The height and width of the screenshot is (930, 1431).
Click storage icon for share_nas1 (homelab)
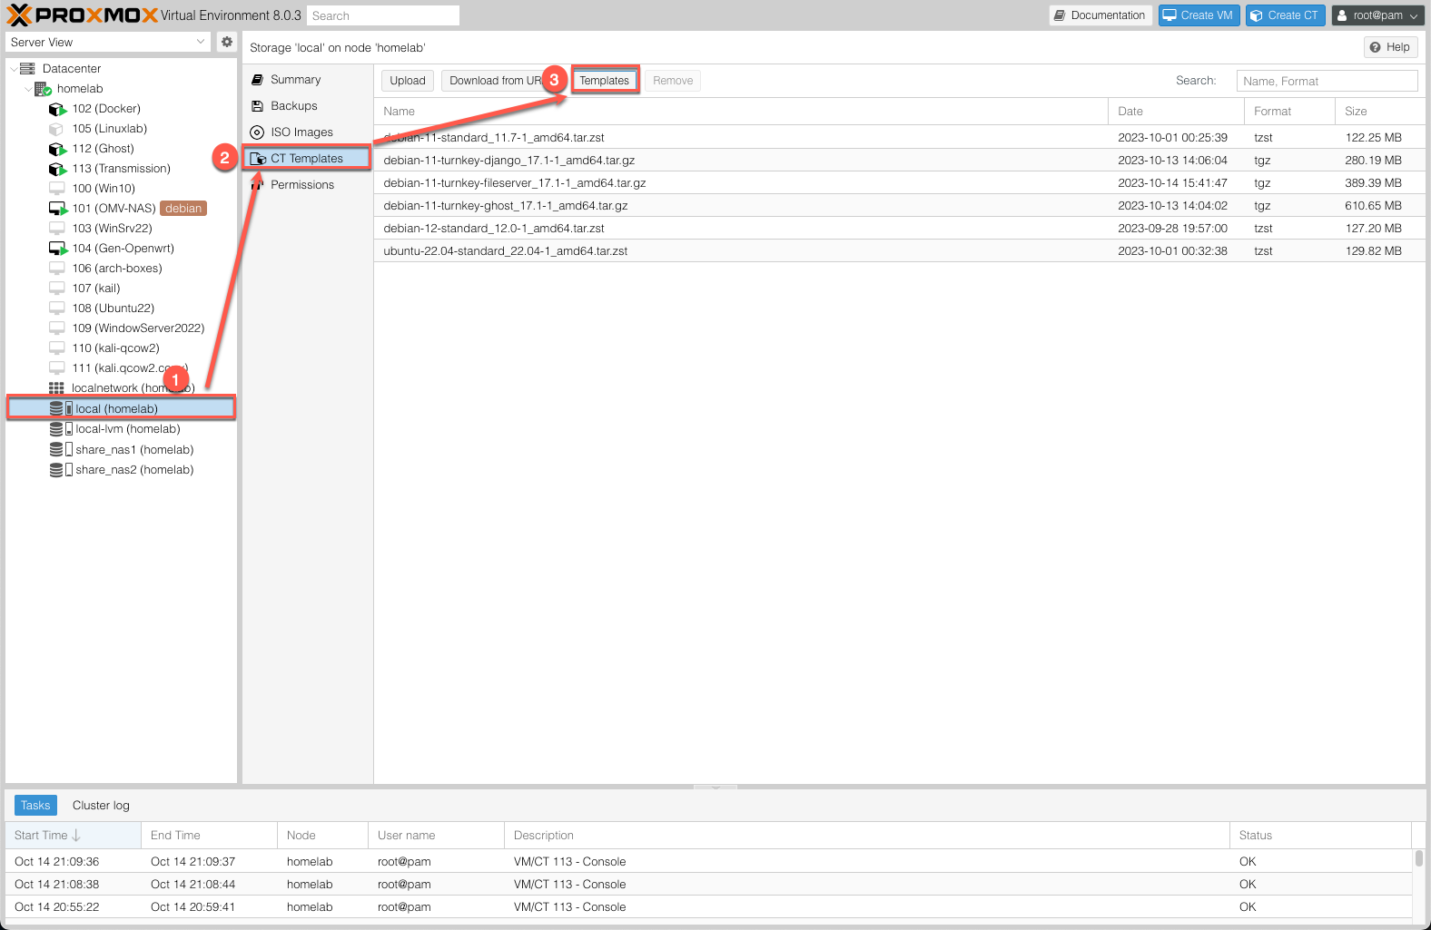pos(61,450)
